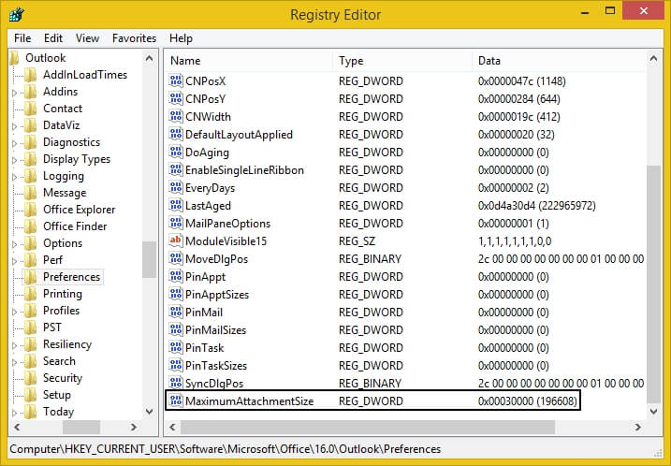Sort values by the Type column header
671x466 pixels.
pyautogui.click(x=402, y=61)
